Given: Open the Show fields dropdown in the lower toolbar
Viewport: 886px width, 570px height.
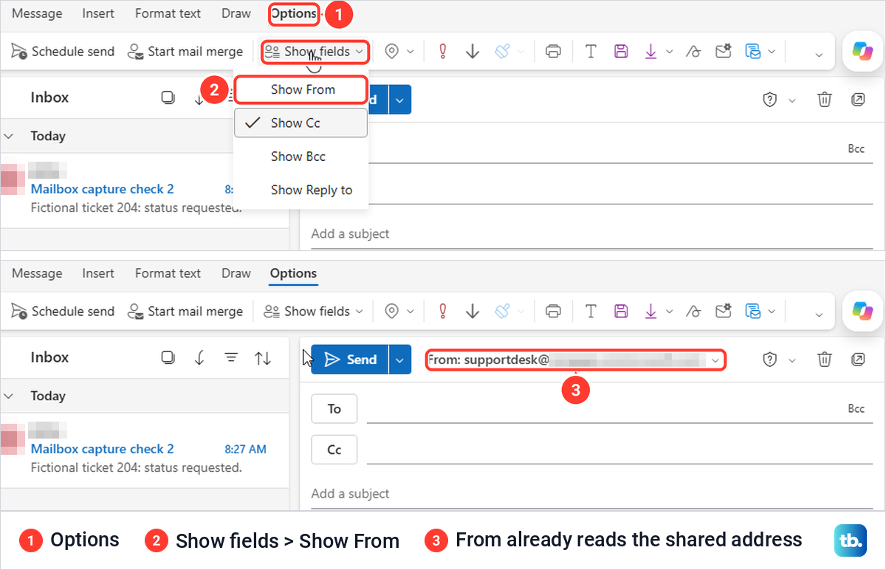Looking at the screenshot, I should 315,311.
